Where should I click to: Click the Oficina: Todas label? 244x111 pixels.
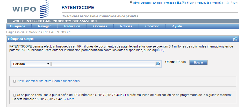tap(175, 62)
